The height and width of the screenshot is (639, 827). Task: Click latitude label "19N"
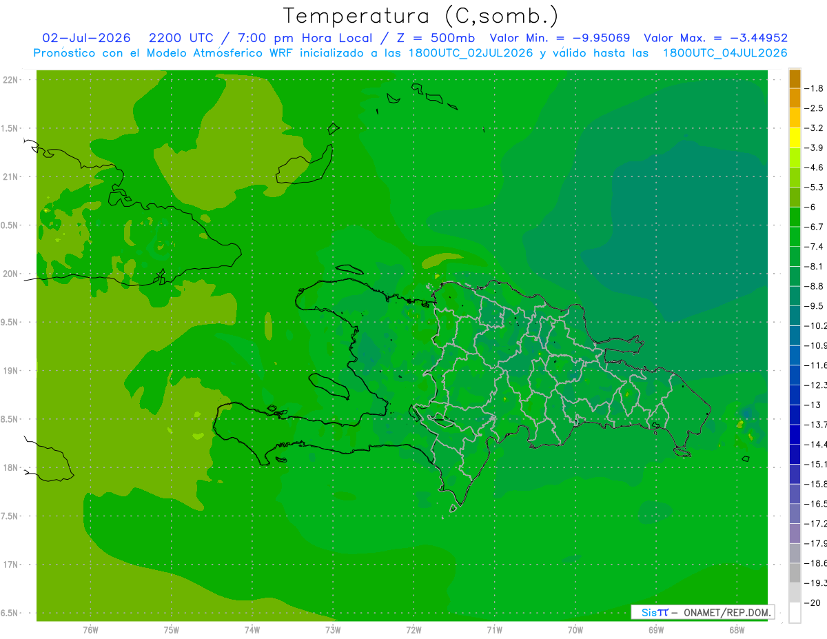pyautogui.click(x=11, y=371)
